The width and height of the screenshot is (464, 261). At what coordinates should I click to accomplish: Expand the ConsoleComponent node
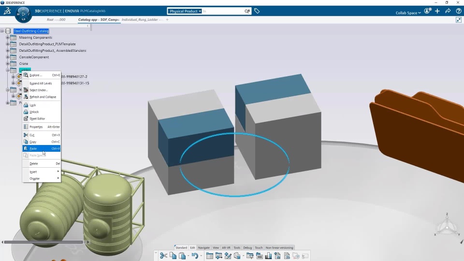(7, 57)
